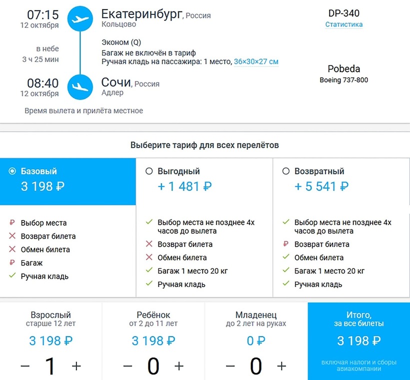Image resolution: width=410 pixels, height=380 pixels.
Task: Decrease the adult passenger count
Action: click(x=25, y=366)
